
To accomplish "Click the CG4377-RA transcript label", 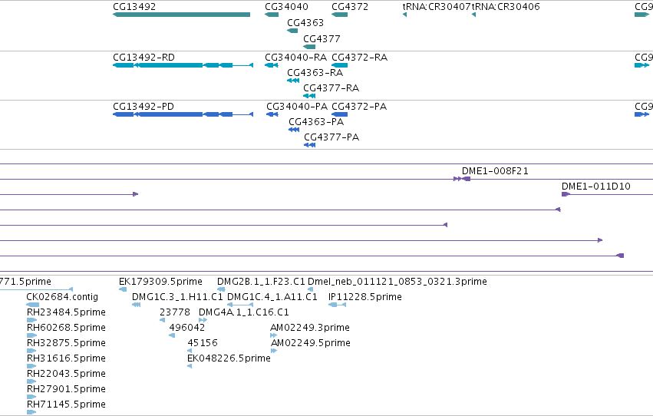I will coord(331,87).
